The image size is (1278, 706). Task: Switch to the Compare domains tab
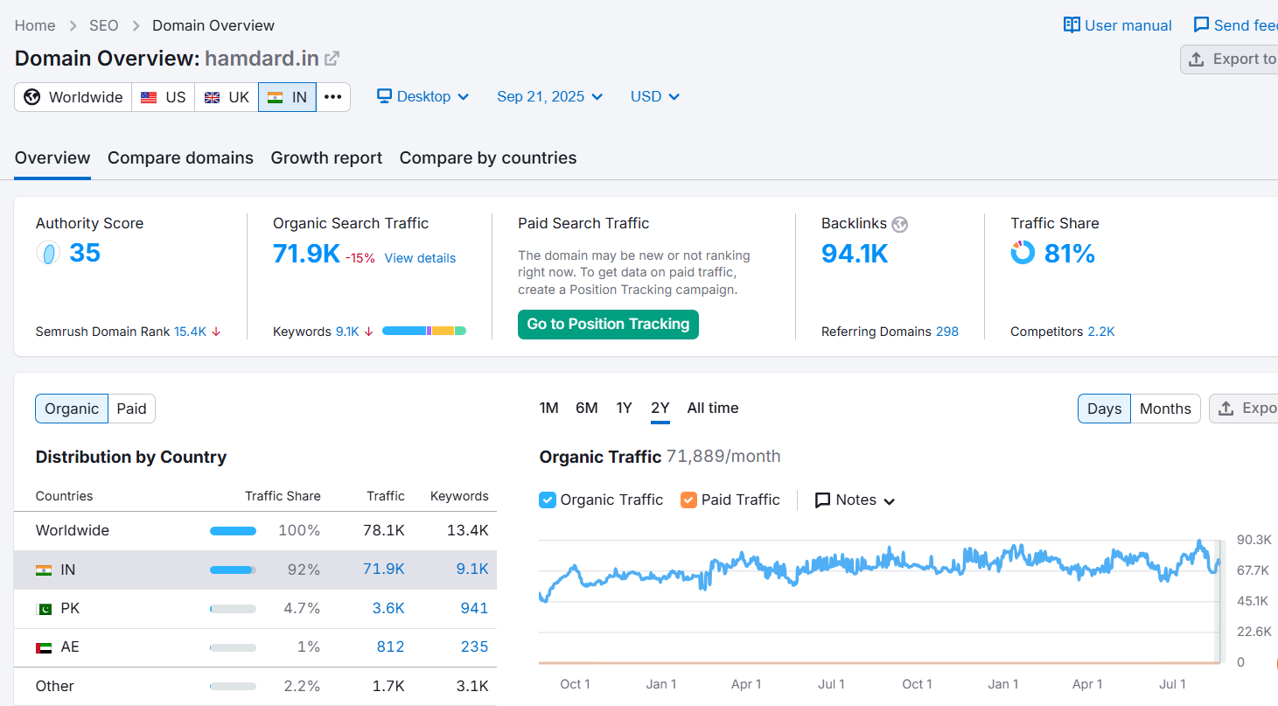(180, 158)
